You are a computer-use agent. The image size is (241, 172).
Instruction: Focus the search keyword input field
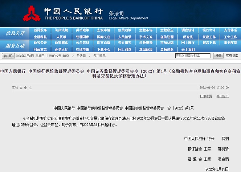(x=193, y=56)
